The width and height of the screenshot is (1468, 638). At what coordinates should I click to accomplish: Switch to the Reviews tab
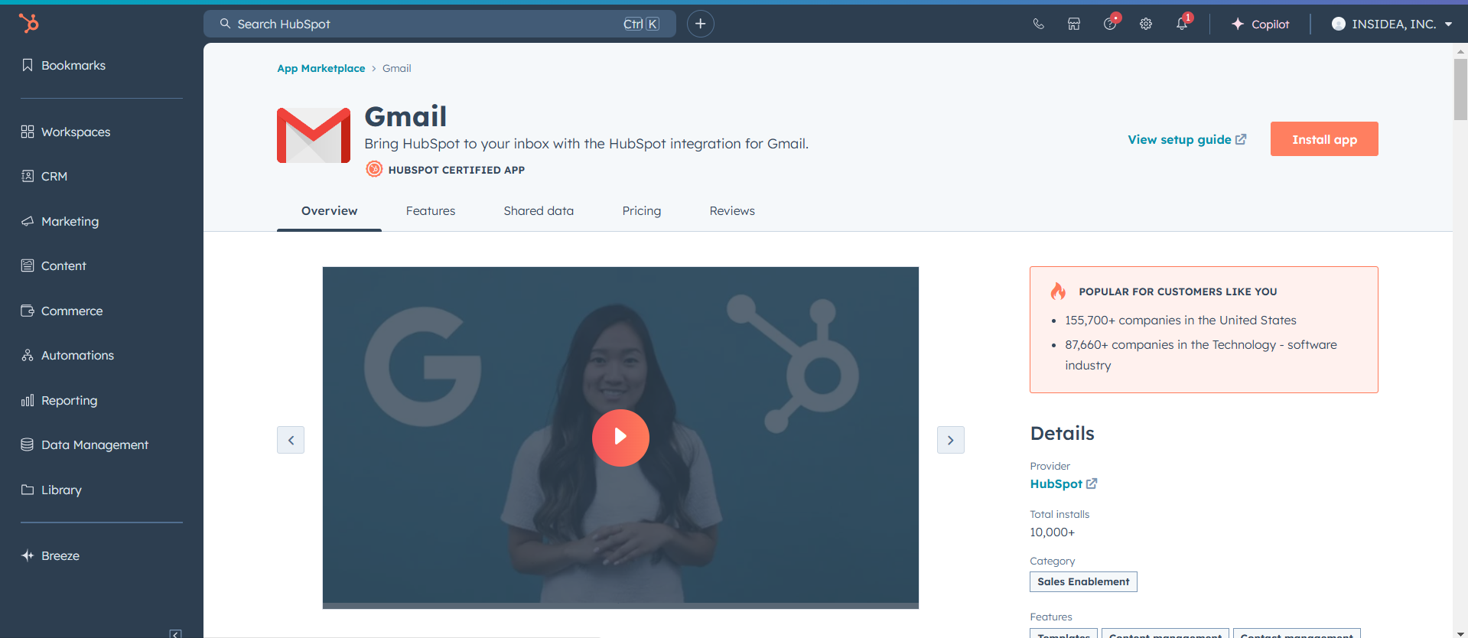732,211
